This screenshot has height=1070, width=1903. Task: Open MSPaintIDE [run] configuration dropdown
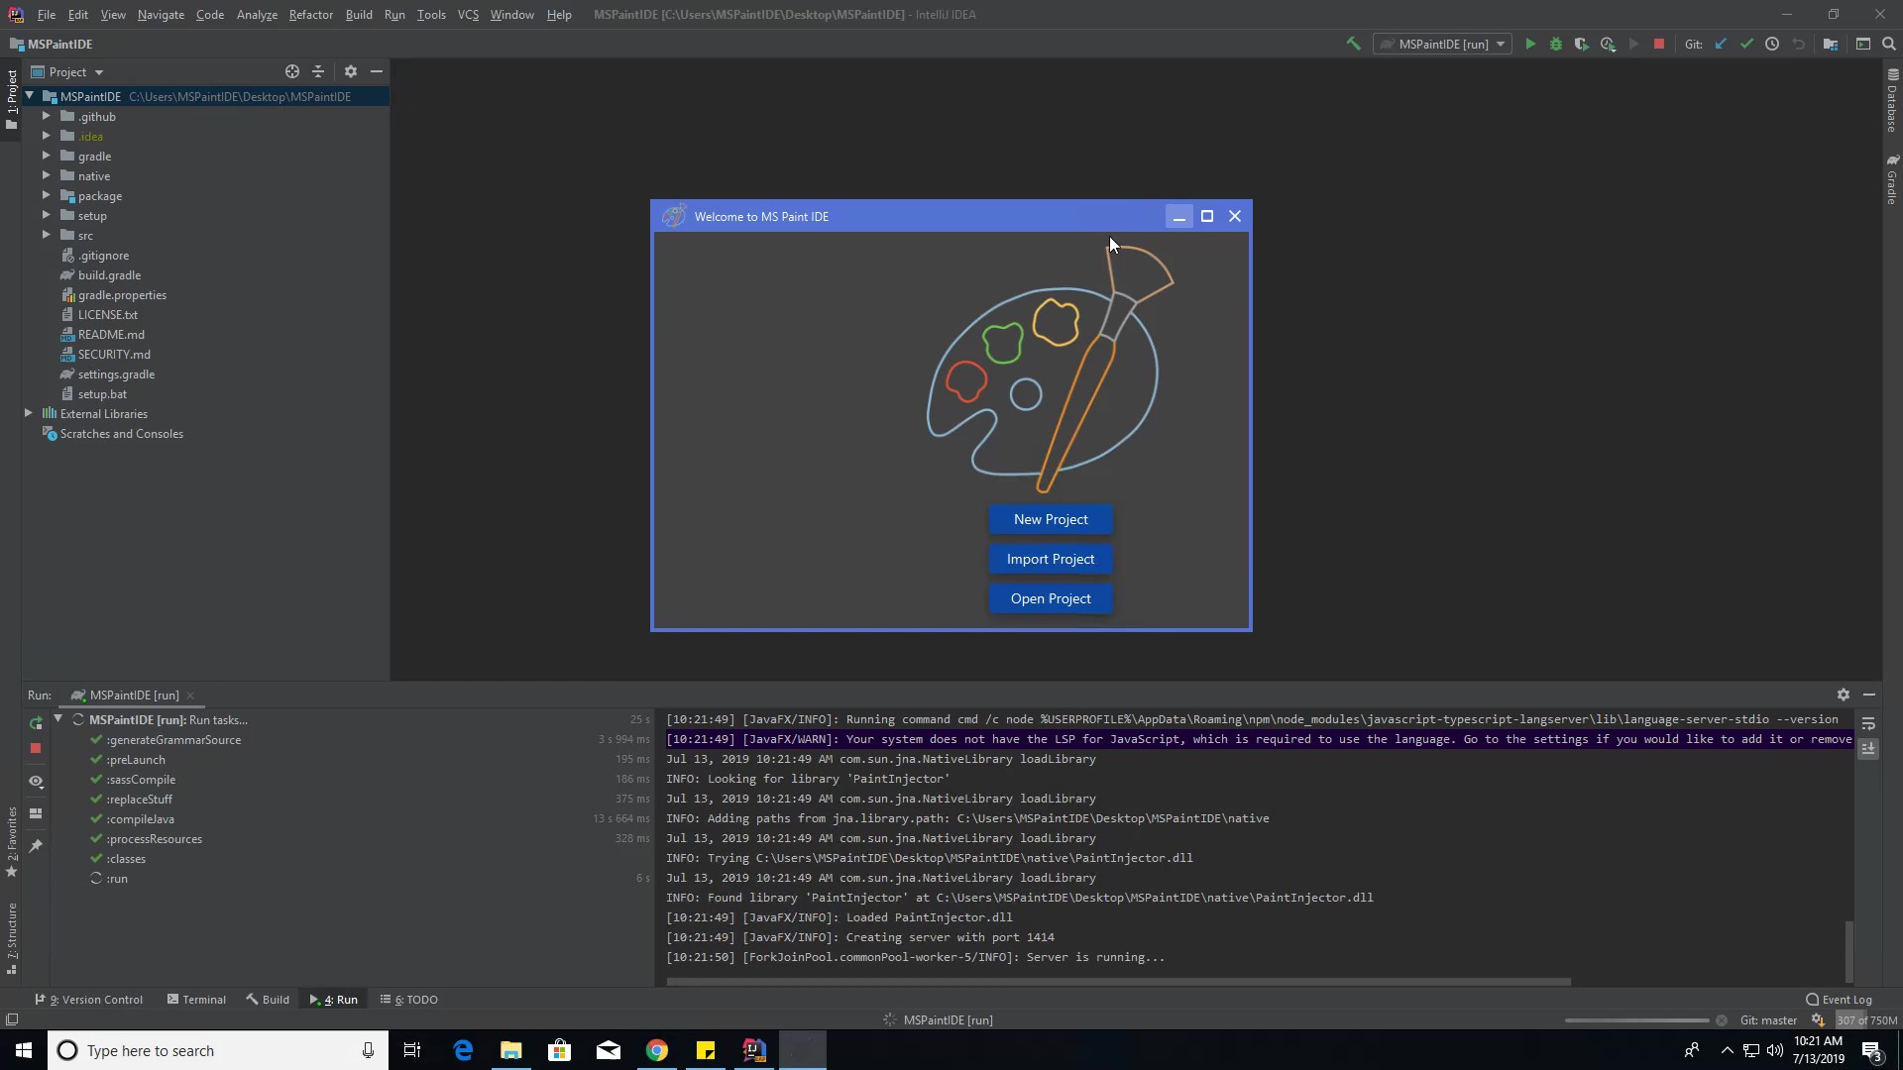tap(1443, 44)
